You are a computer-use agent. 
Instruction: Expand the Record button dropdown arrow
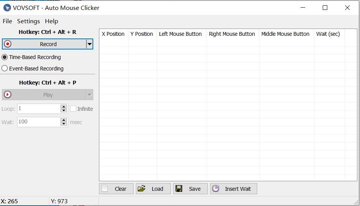[89, 44]
